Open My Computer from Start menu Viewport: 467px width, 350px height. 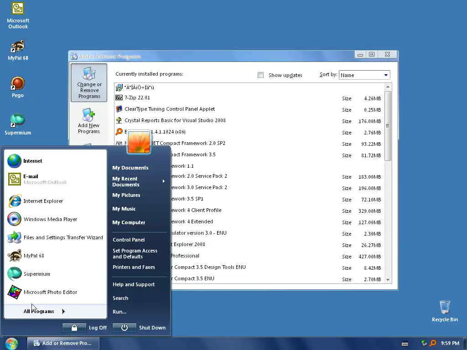pos(139,222)
